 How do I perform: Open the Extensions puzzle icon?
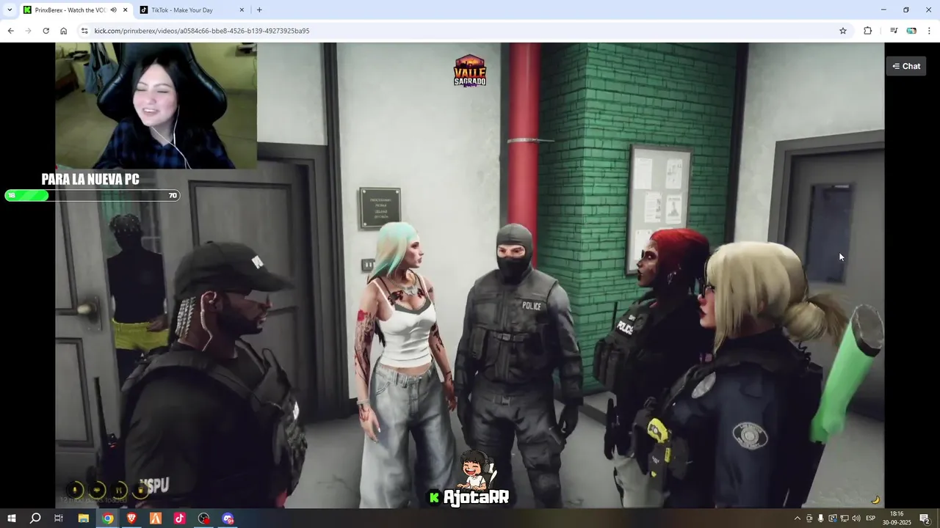click(867, 31)
